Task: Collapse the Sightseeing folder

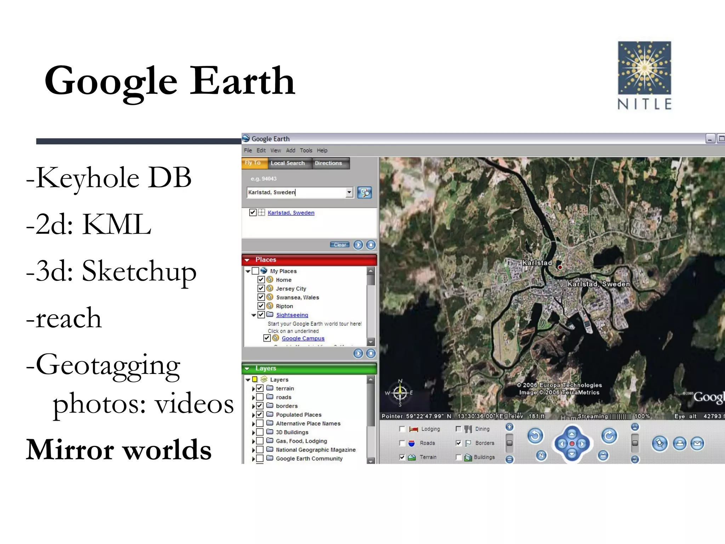Action: pyautogui.click(x=254, y=315)
